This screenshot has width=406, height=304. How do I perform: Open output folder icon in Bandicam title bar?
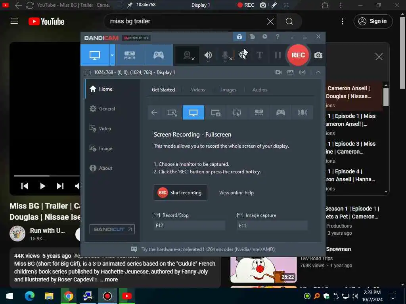pos(252,37)
